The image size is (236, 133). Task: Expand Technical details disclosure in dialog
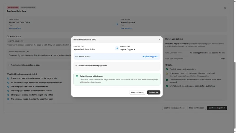click(91, 66)
